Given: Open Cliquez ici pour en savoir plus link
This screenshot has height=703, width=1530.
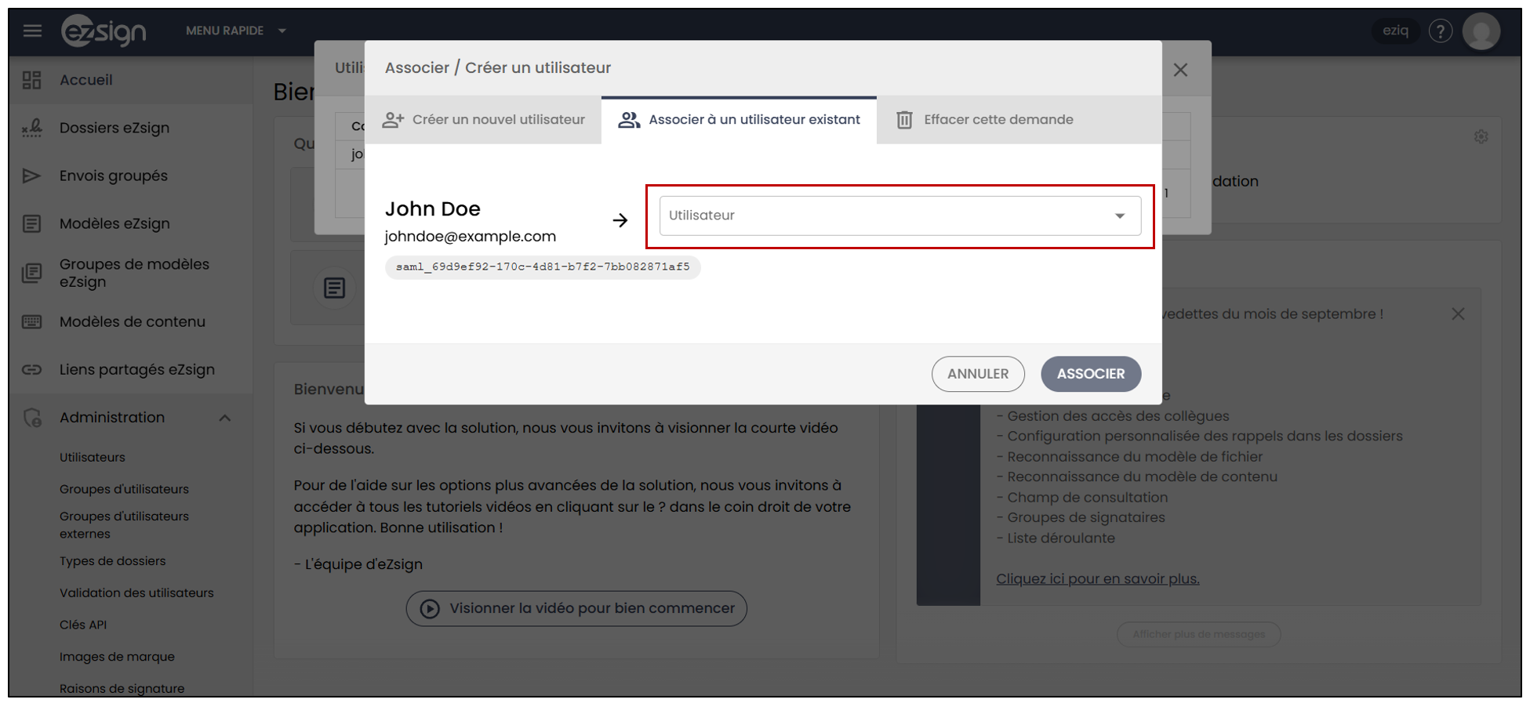Looking at the screenshot, I should [1097, 578].
